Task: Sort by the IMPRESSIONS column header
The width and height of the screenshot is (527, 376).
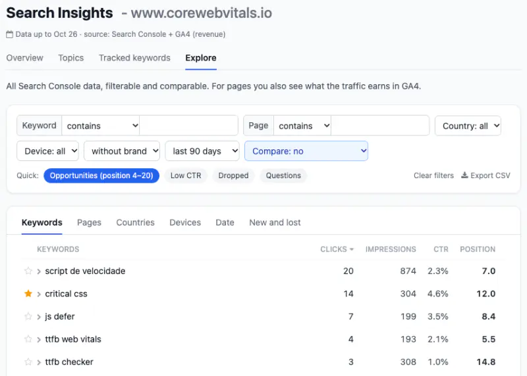Action: (x=391, y=249)
